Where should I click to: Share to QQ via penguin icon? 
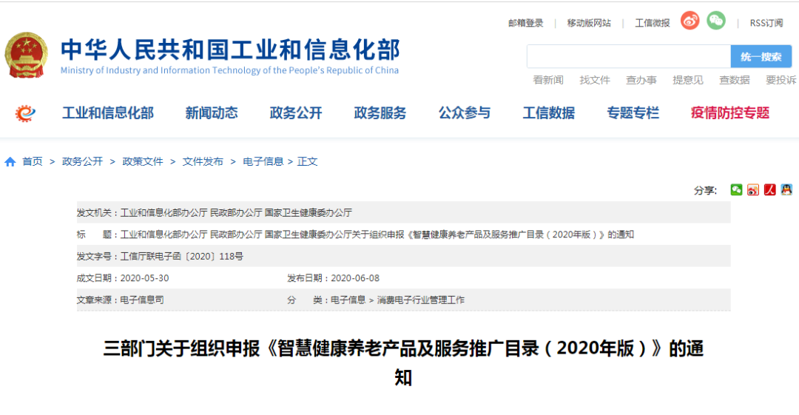786,189
